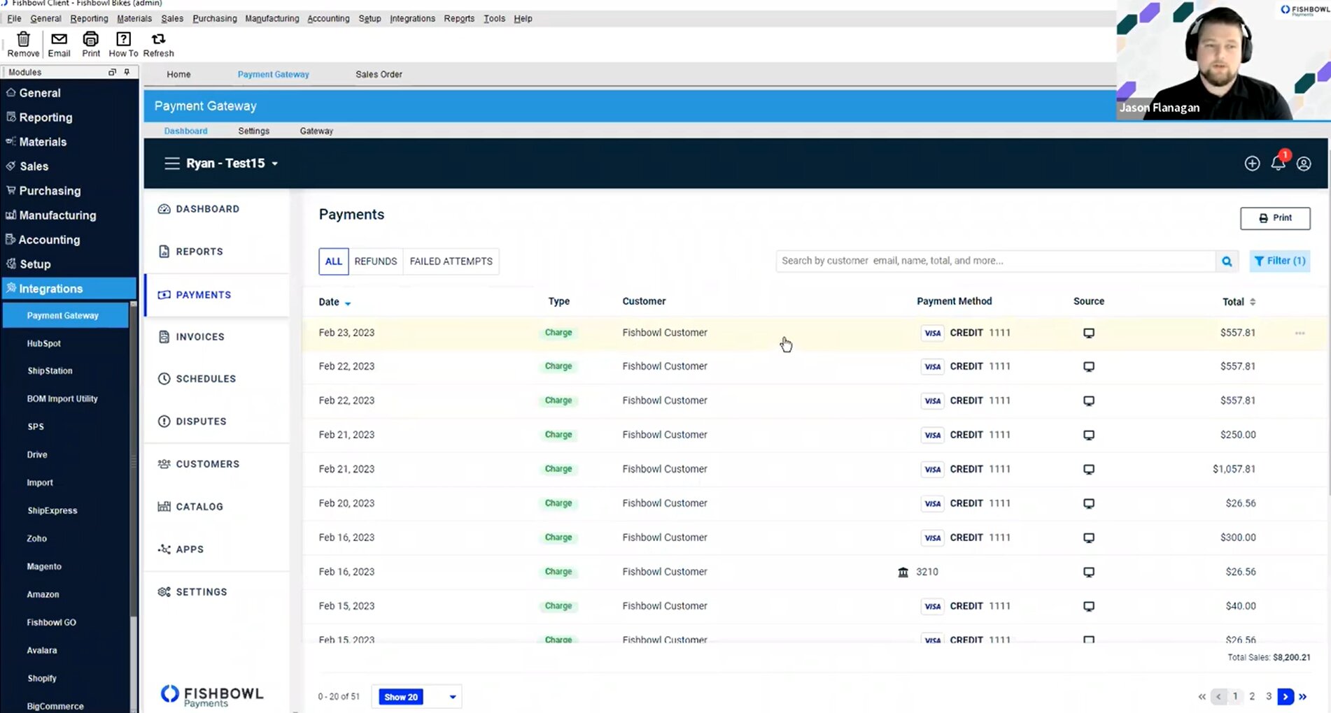Expand the Ryan - Test15 account dropdown

point(275,164)
